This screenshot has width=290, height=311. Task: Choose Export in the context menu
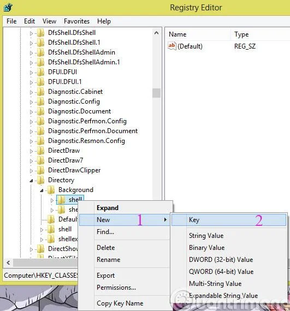[x=125, y=276]
